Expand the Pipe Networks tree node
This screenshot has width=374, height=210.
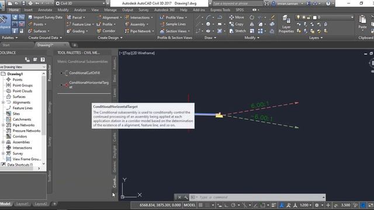(x=3, y=125)
